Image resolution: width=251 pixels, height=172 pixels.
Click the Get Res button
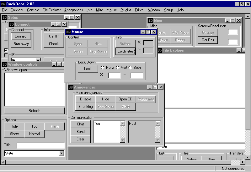click(x=208, y=40)
